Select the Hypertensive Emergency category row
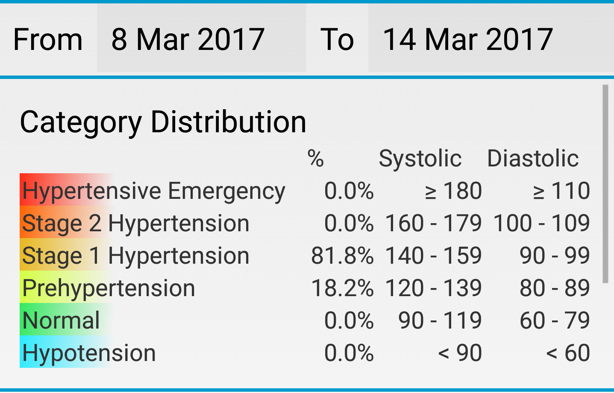614x393 pixels. click(x=305, y=190)
